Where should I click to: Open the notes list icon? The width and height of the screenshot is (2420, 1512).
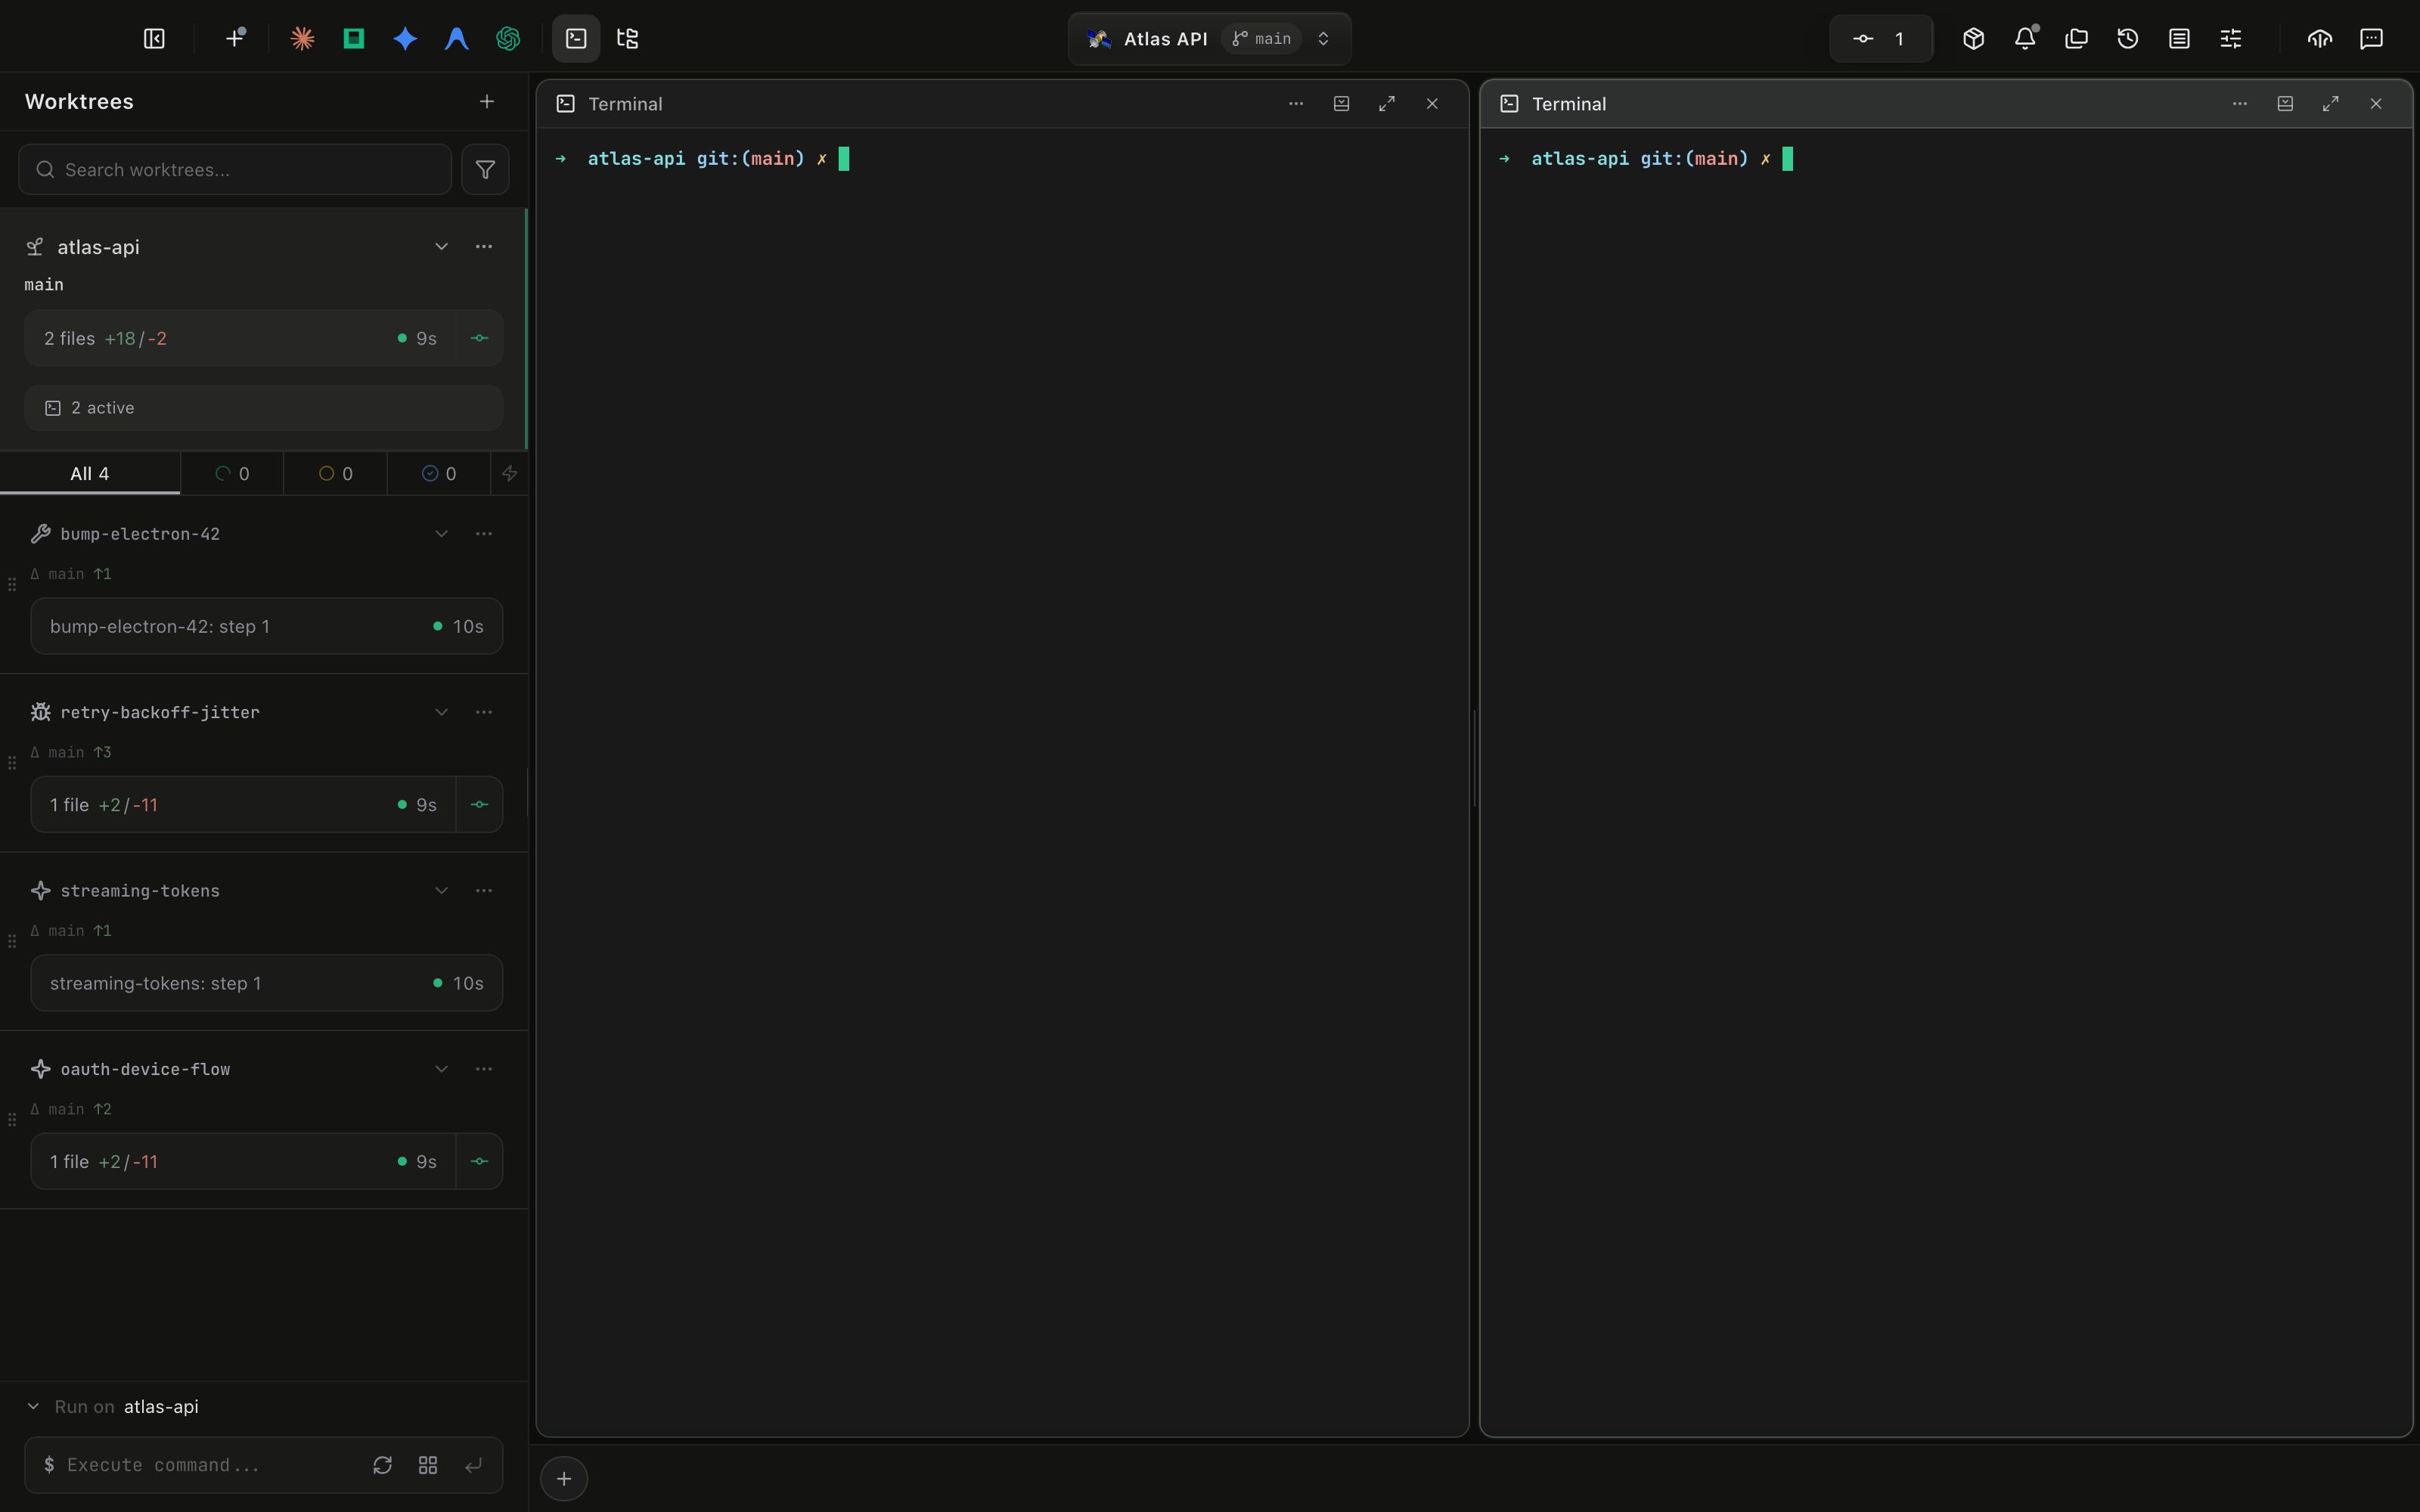2179,39
